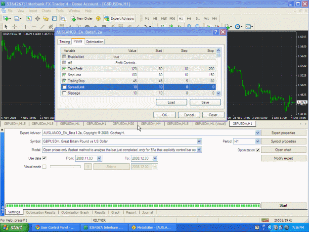Open the Optimization Results tester tab
Image resolution: width=309 pixels, height=232 pixels.
click(41, 212)
